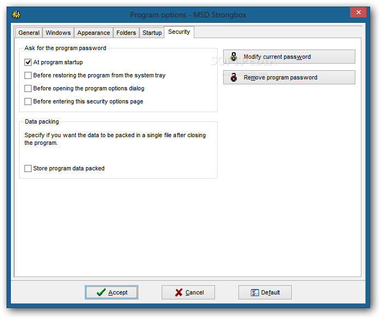
Task: Click 'Specify if you want the data' description text
Action: point(115,139)
